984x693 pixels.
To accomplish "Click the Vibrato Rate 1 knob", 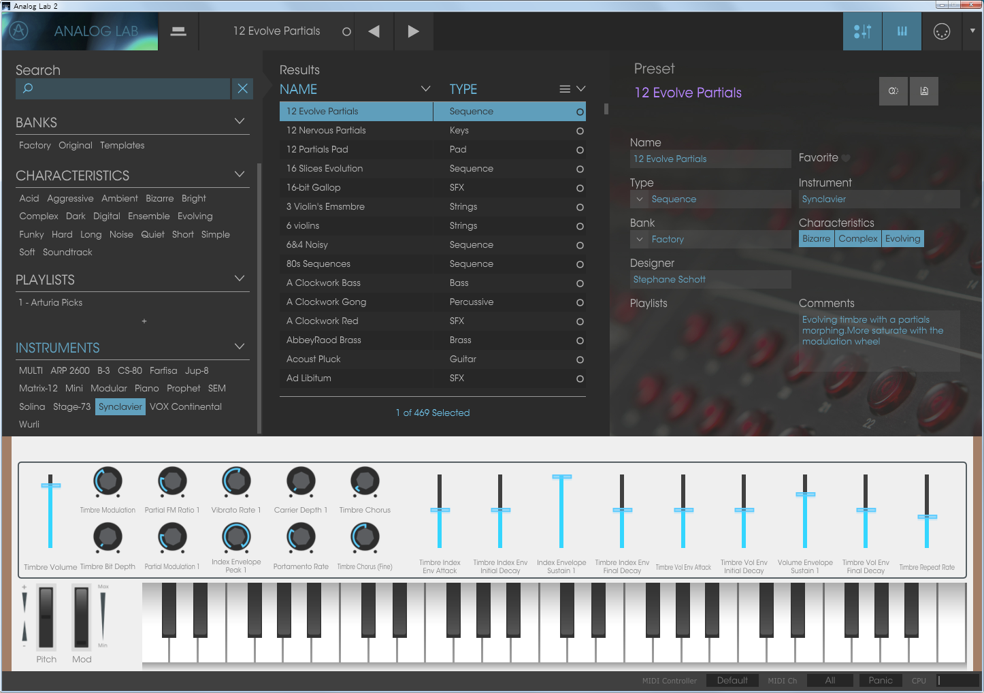I will click(236, 481).
